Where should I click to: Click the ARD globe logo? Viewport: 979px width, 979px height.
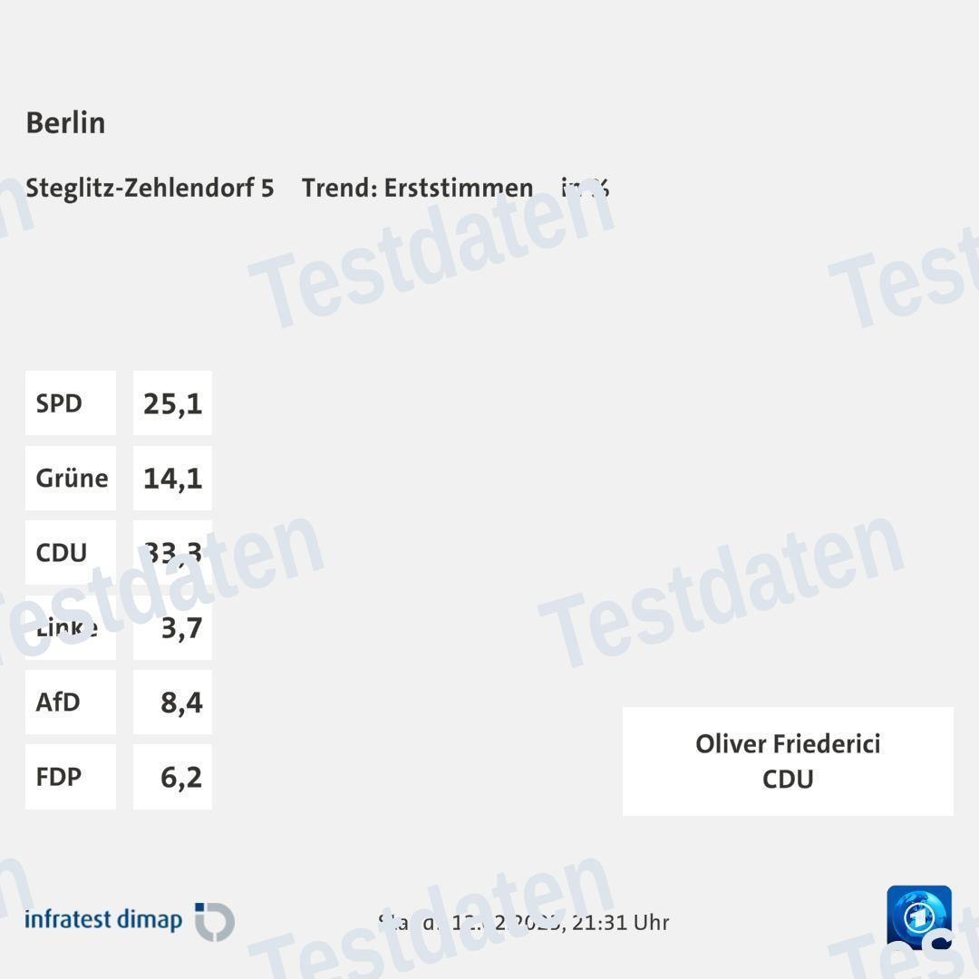click(919, 917)
